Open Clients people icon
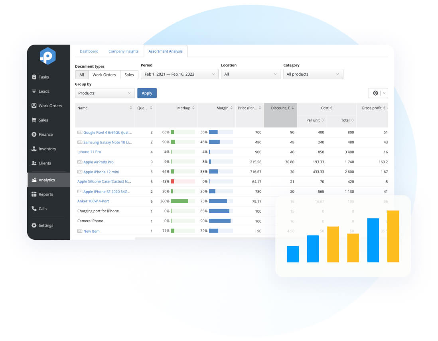 tap(34, 163)
